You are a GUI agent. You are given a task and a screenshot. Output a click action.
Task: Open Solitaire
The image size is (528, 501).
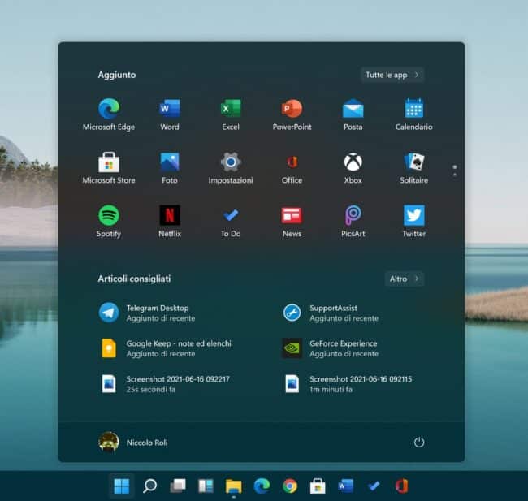(x=413, y=167)
